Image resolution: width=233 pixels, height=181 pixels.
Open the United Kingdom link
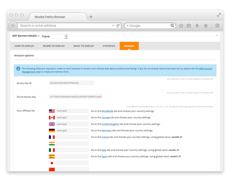point(110,124)
